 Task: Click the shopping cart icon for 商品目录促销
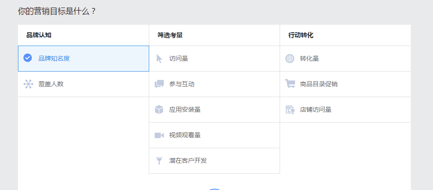pyautogui.click(x=290, y=84)
